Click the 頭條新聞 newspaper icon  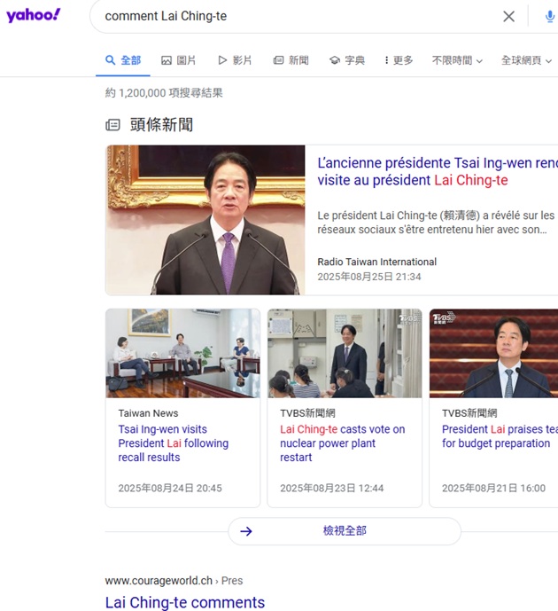[112, 125]
